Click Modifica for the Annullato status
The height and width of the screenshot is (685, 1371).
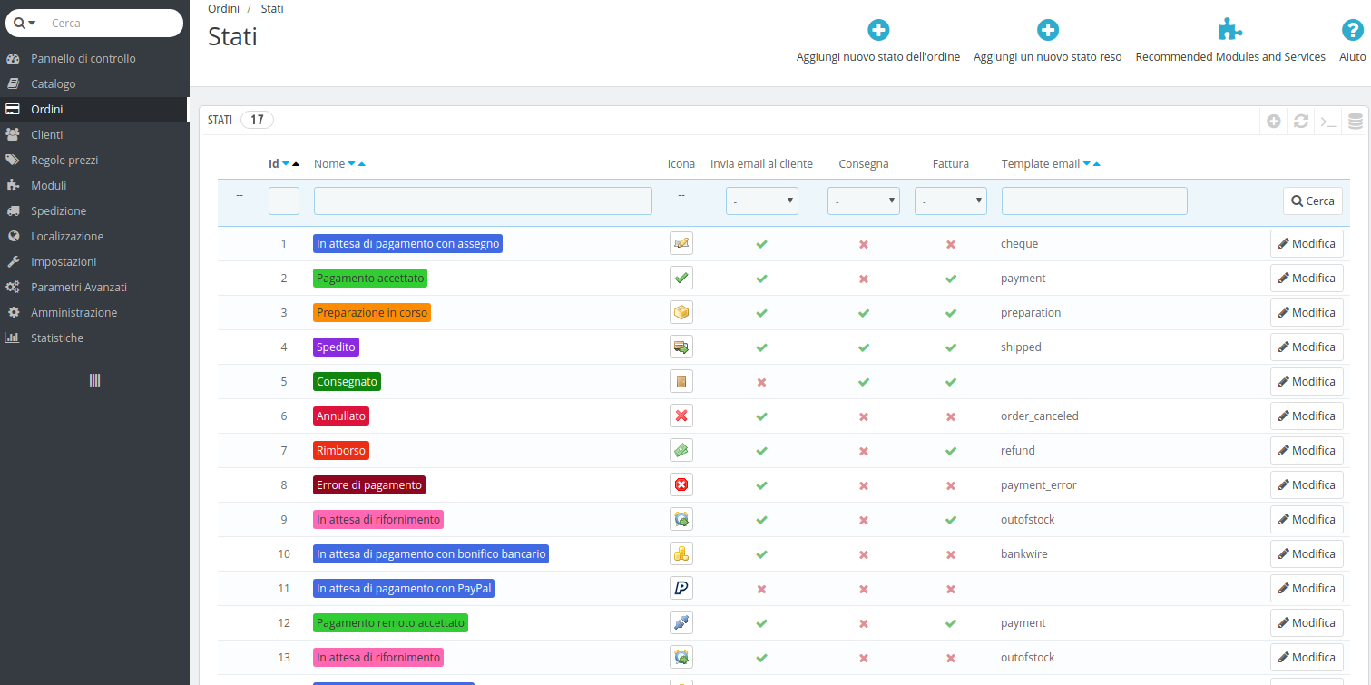tap(1306, 416)
